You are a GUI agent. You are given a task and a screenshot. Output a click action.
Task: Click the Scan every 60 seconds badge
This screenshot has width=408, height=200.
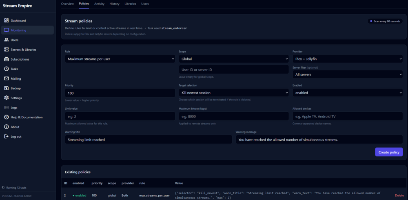tap(385, 21)
